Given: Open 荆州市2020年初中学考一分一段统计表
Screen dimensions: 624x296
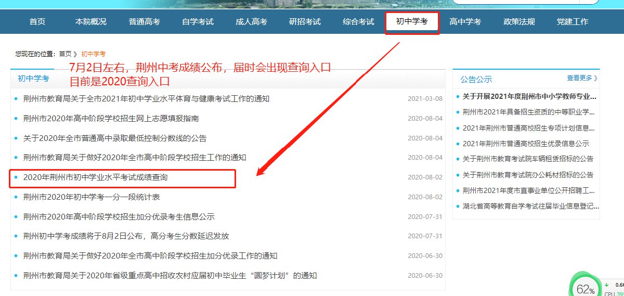Looking at the screenshot, I should (92, 197).
